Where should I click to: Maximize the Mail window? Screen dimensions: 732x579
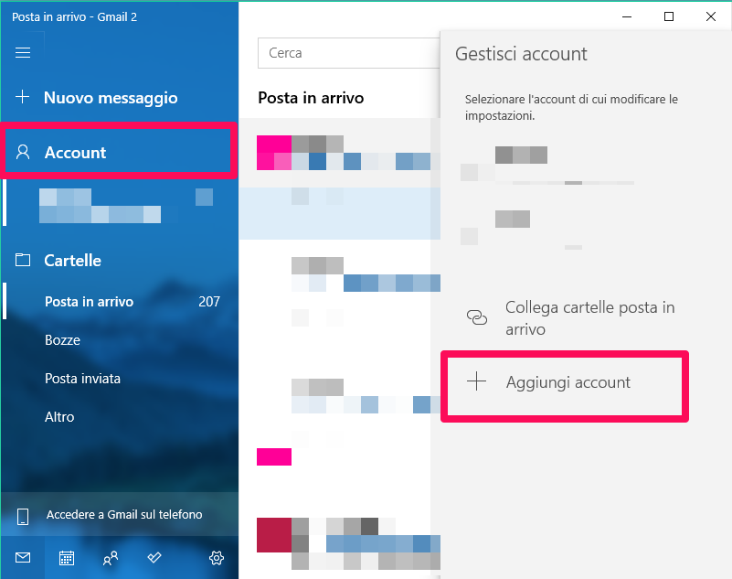tap(669, 16)
